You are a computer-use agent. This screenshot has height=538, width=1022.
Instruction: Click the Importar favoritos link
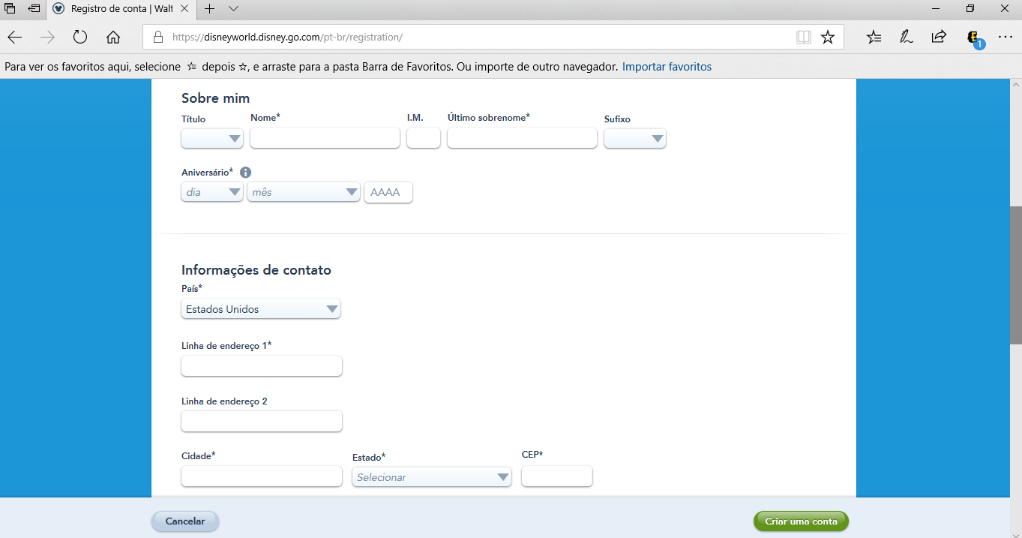pyautogui.click(x=667, y=67)
